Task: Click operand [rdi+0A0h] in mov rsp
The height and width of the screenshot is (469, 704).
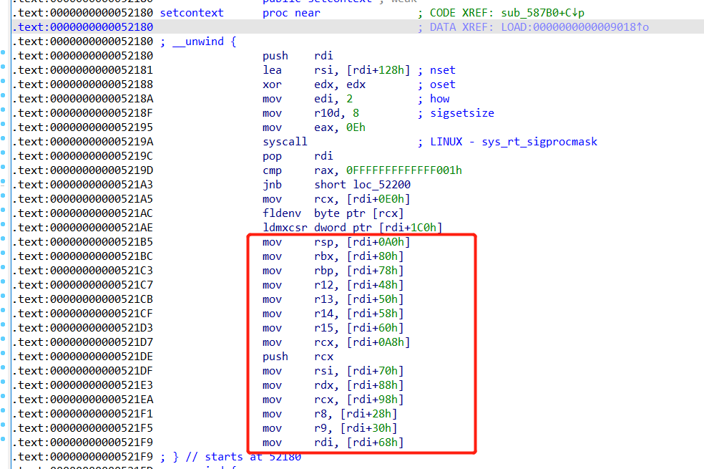Action: pyautogui.click(x=378, y=242)
